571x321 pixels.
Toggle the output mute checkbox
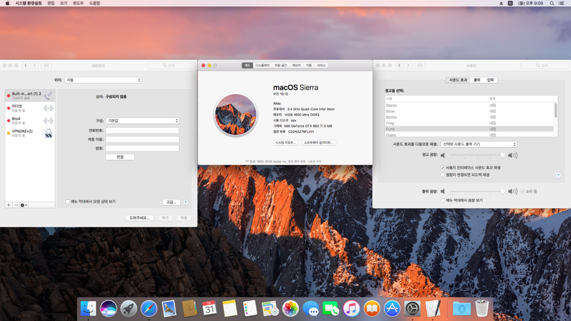coord(522,191)
